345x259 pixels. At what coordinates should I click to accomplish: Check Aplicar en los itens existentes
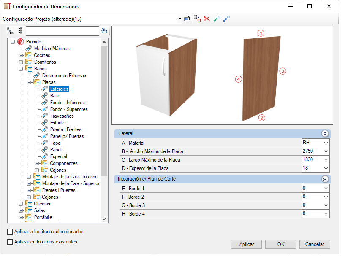(10, 242)
